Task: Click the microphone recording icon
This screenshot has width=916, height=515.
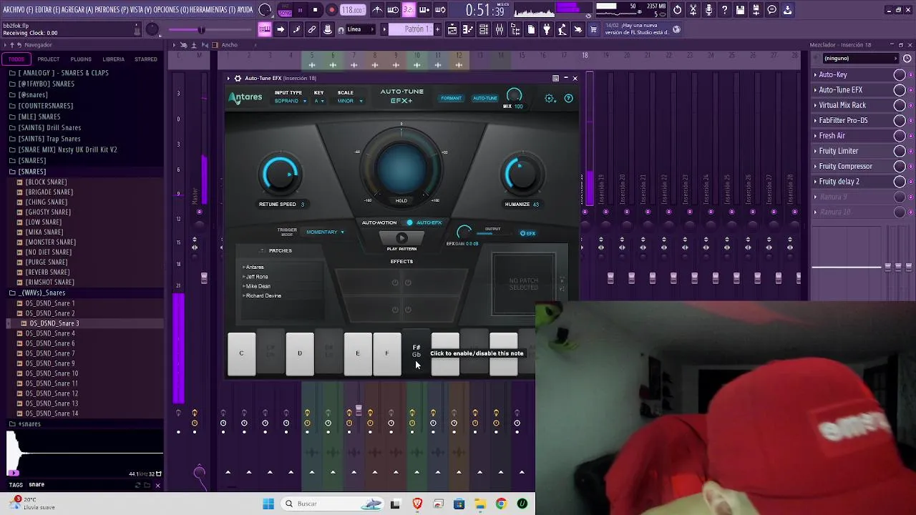Action: (709, 10)
